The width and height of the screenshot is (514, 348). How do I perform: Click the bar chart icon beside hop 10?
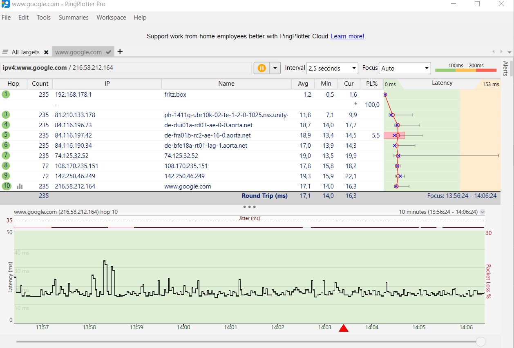[20, 186]
